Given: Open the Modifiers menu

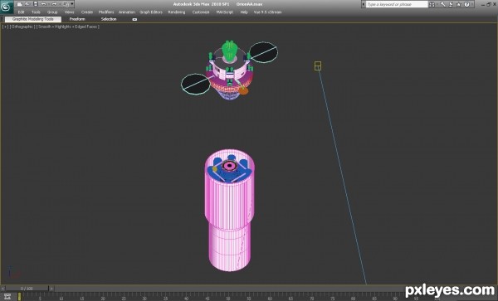Looking at the screenshot, I should click(x=106, y=12).
